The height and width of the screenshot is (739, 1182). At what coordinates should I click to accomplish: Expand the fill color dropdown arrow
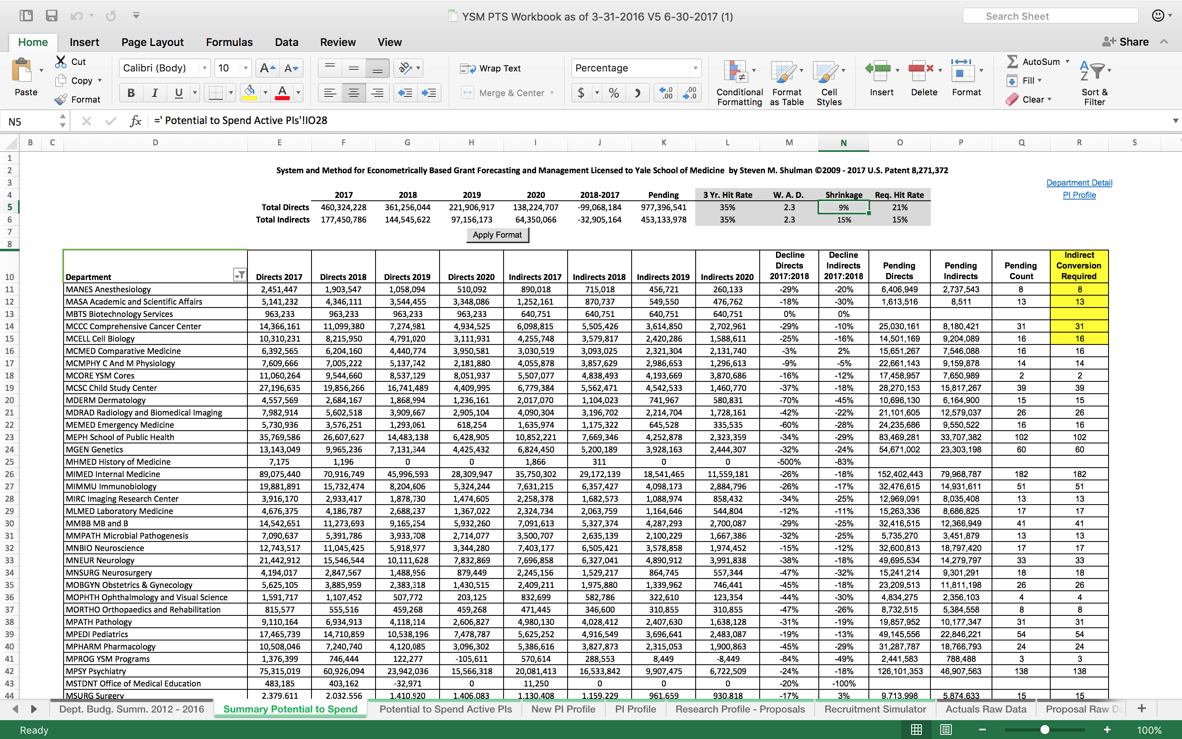(x=265, y=93)
